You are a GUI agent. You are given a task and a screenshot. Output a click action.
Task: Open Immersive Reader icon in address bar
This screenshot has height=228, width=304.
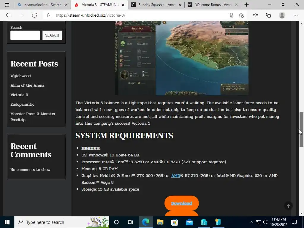coord(230,15)
